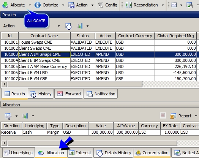Click the bar chart icon in Results panel
Image resolution: width=199 pixels, height=158 pixels.
[80, 26]
